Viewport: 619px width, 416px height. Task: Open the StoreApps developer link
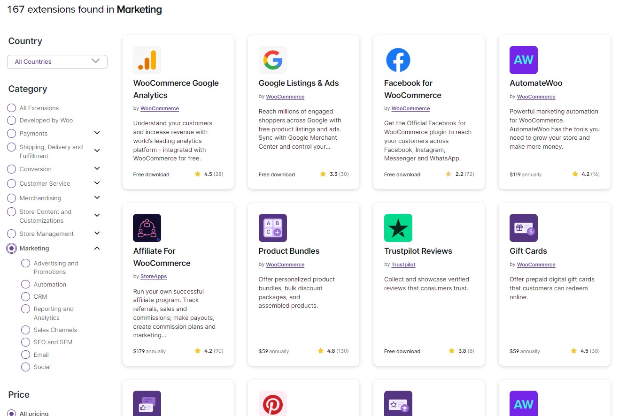(x=154, y=277)
